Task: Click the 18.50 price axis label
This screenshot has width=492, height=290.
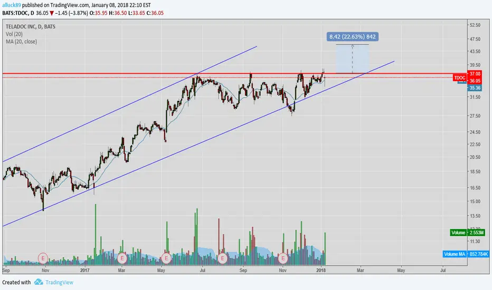Action: 475,172
